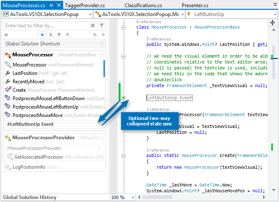Open the type navigation dropdown
The image size is (279, 202).
click(x=183, y=14)
